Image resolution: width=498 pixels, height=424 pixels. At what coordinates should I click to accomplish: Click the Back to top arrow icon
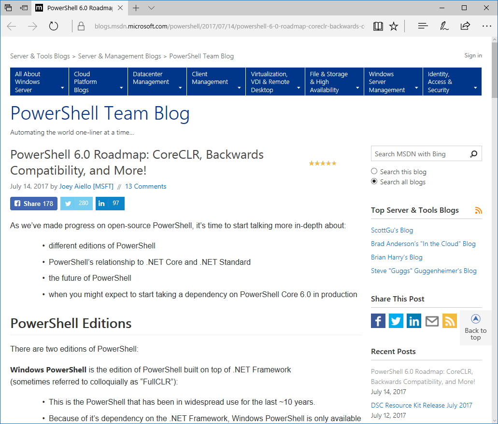[x=475, y=319]
